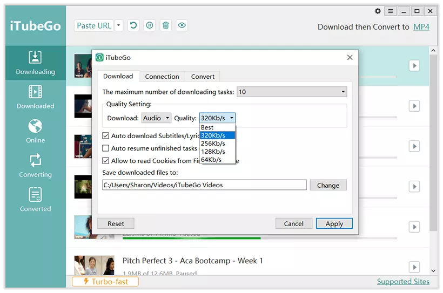Enable Auto resume unfinished tasks checkbox

105,148
